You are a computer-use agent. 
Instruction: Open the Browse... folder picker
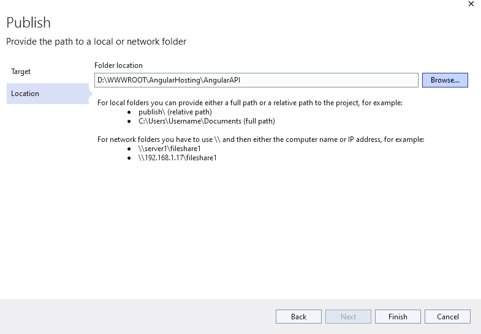[445, 80]
